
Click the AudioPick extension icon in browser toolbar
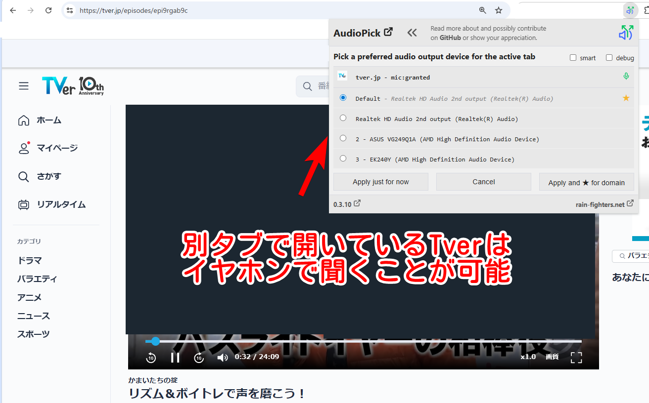[630, 10]
